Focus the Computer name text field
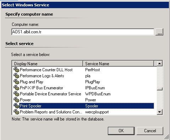Viewport: 170px width, 140px height. point(83,32)
